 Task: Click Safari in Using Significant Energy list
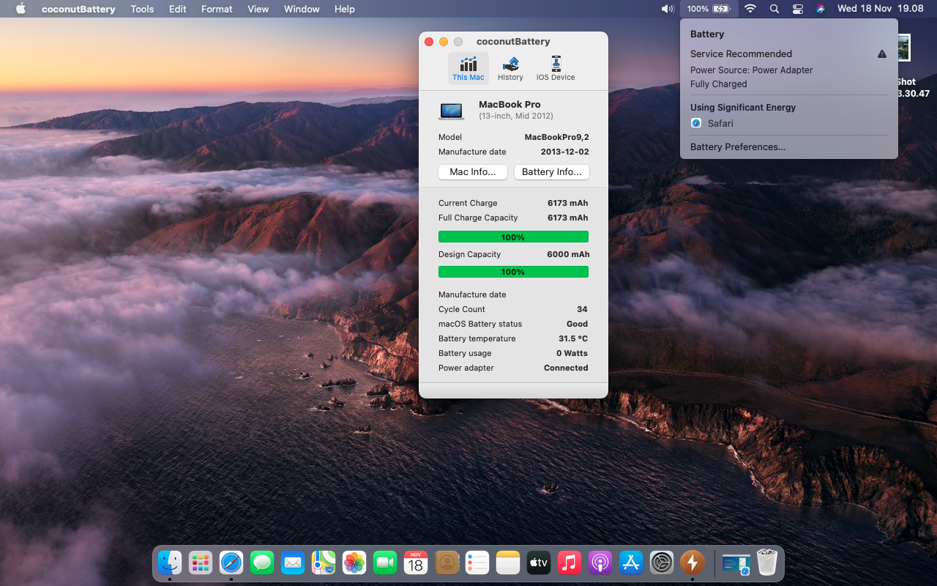click(x=720, y=123)
